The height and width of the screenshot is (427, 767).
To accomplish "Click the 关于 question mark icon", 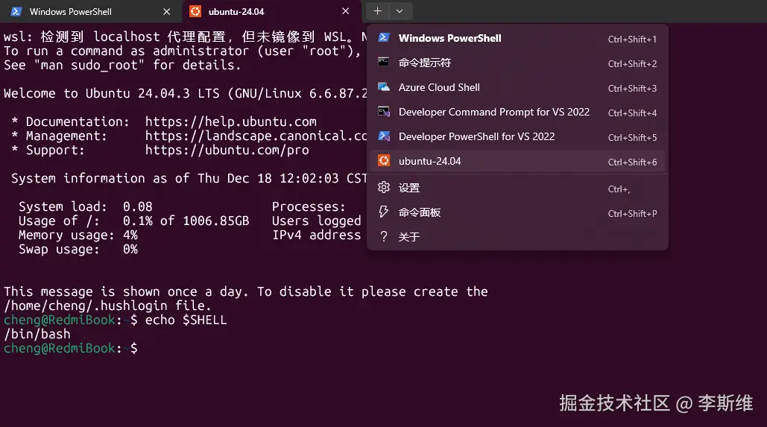I will [384, 237].
